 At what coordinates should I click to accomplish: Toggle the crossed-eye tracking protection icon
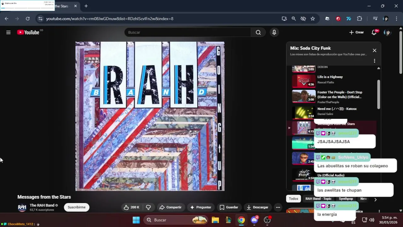tap(303, 19)
